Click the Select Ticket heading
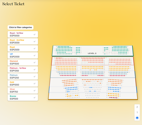Viewport: 142px width, 125px height. click(x=13, y=4)
